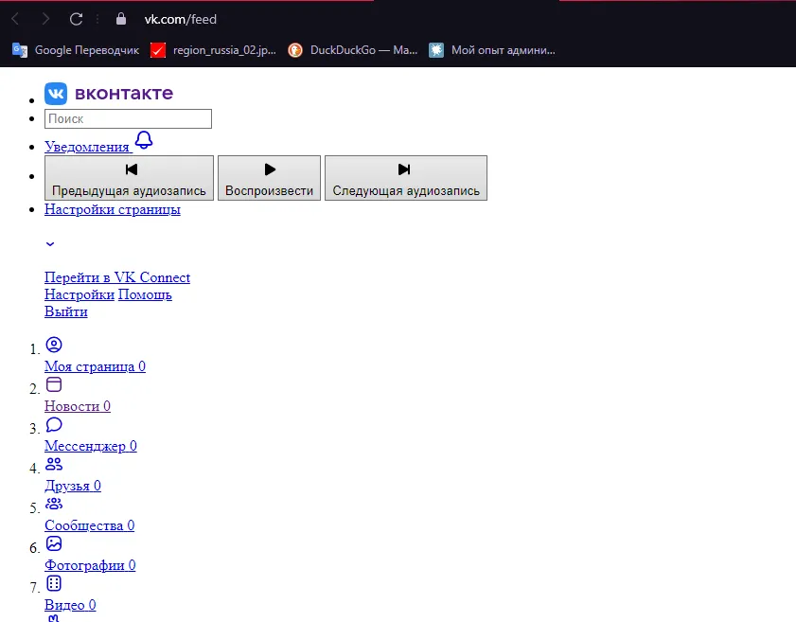The image size is (796, 622).
Task: Open the Настройки link
Action: point(80,294)
